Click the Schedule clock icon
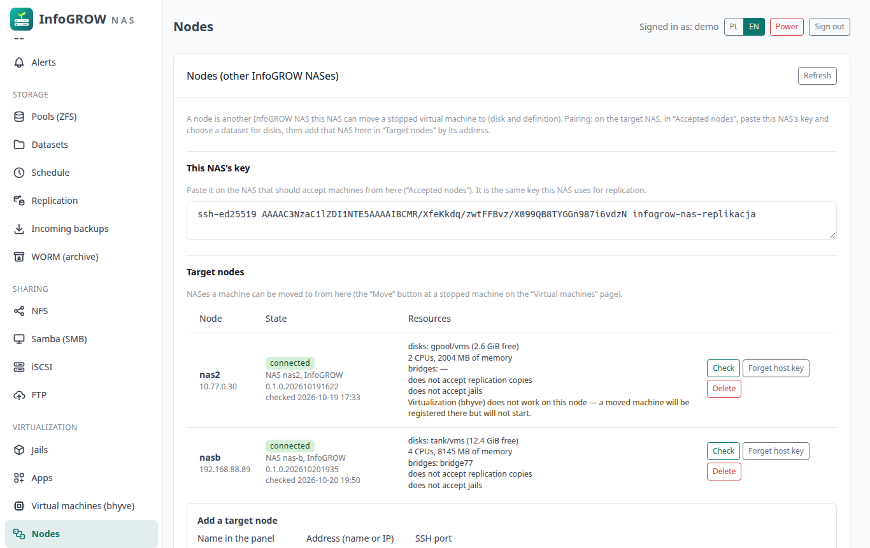This screenshot has width=870, height=548. point(19,173)
